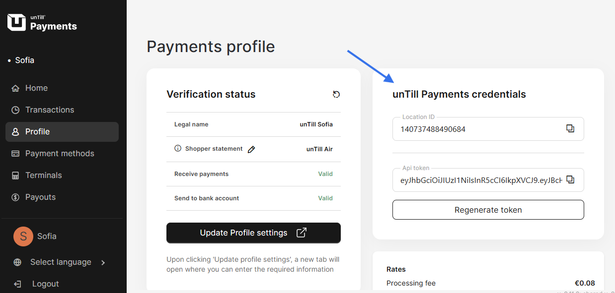Click into the Api token field
This screenshot has width=615, height=293.
[x=480, y=180]
